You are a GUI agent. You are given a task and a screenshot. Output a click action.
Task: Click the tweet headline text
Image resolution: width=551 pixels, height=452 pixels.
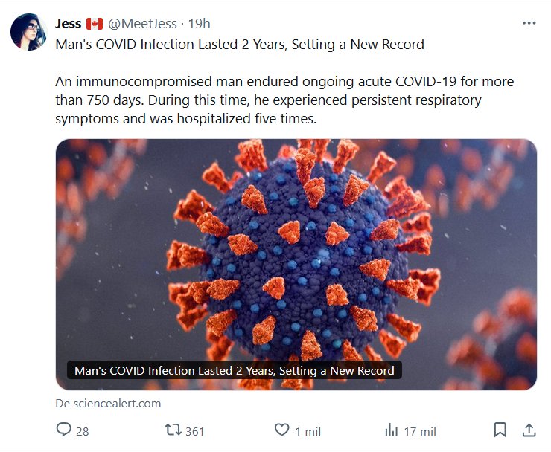pyautogui.click(x=240, y=45)
